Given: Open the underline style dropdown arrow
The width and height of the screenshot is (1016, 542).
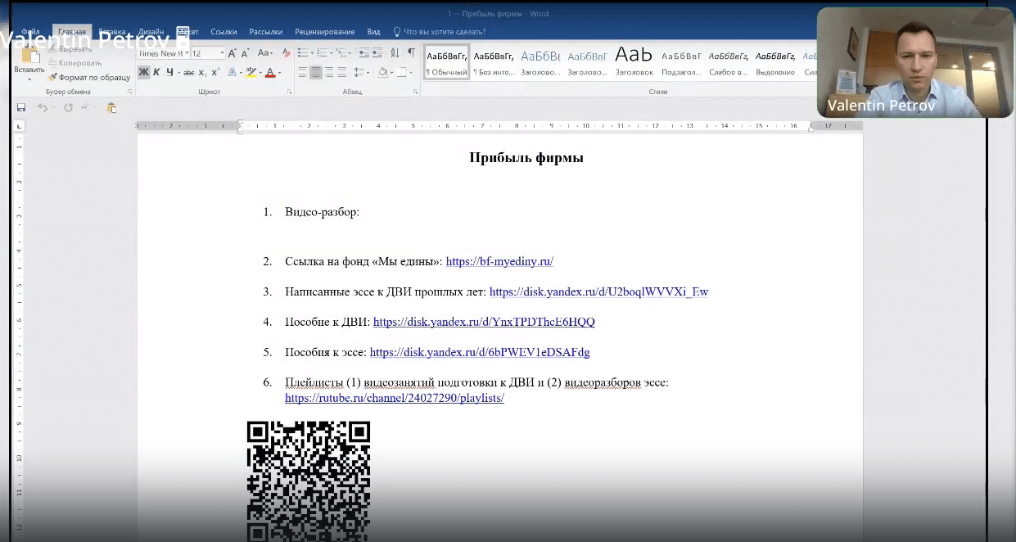Looking at the screenshot, I should [178, 72].
